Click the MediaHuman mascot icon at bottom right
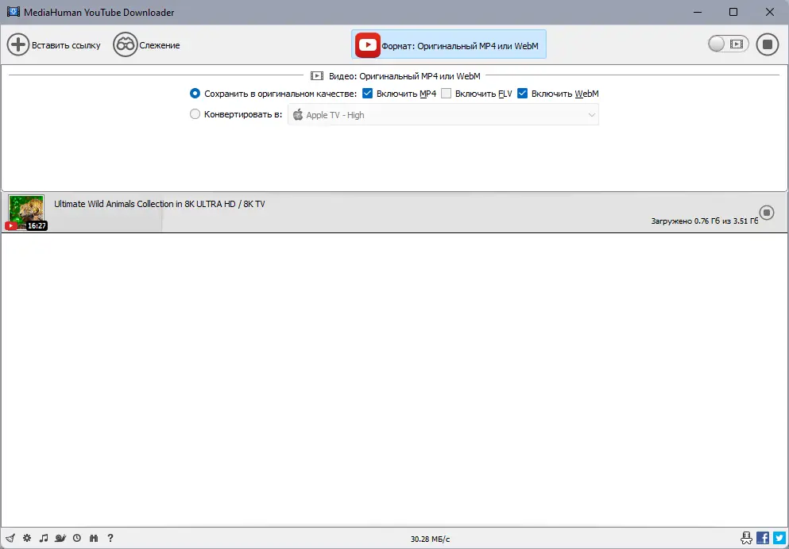The height and width of the screenshot is (549, 789). coord(746,538)
